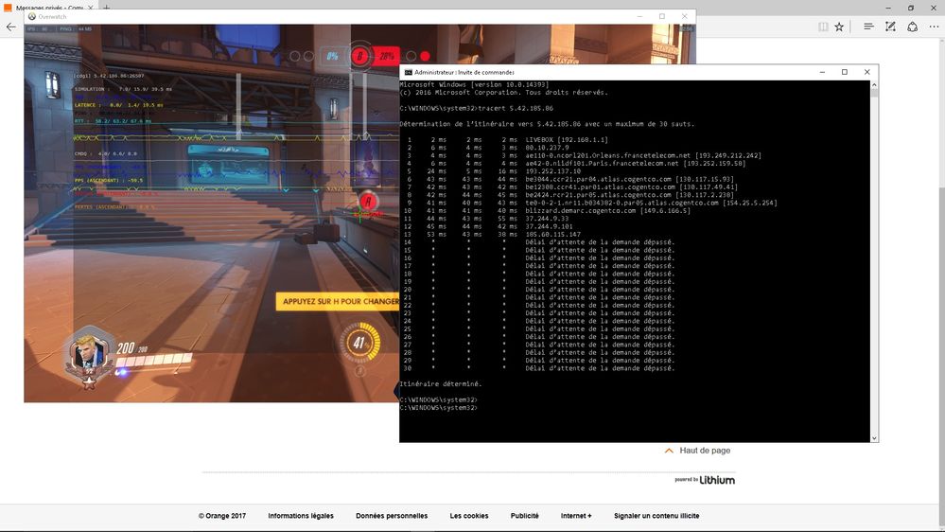This screenshot has width=945, height=532.
Task: Click hop 13 address 185.60.115.147
Action: click(552, 234)
